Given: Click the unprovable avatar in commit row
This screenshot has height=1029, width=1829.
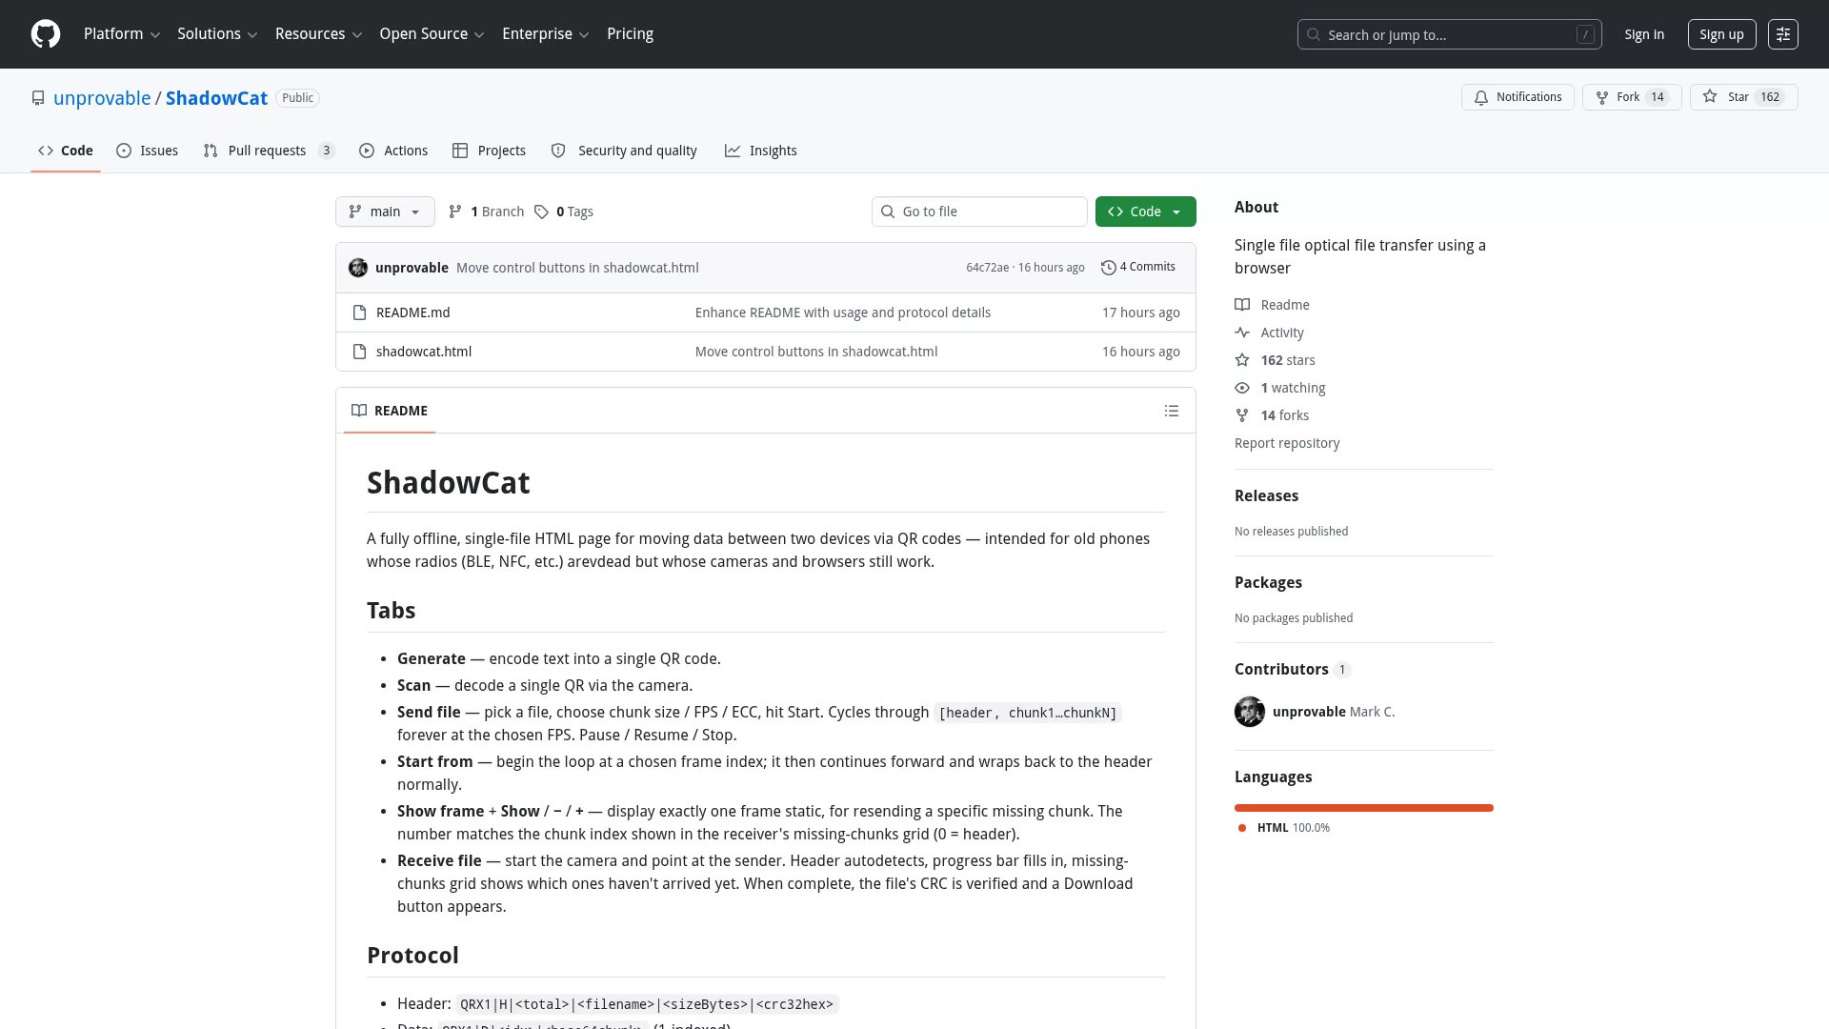Looking at the screenshot, I should coord(358,268).
